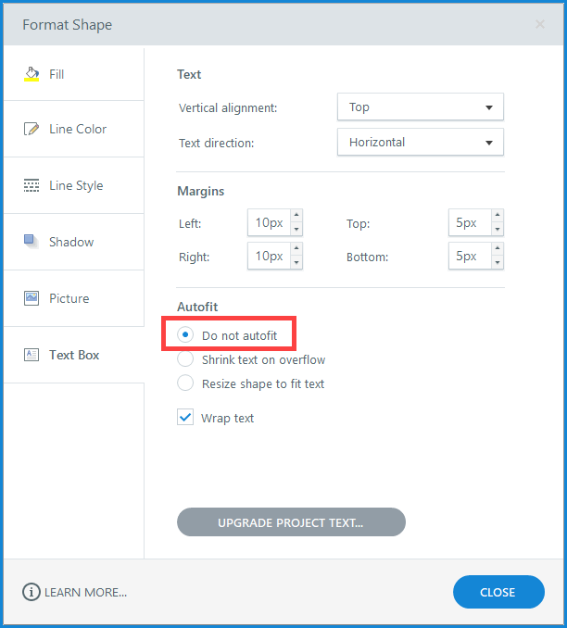This screenshot has height=628, width=567.
Task: Open the Text direction dropdown
Action: (421, 143)
